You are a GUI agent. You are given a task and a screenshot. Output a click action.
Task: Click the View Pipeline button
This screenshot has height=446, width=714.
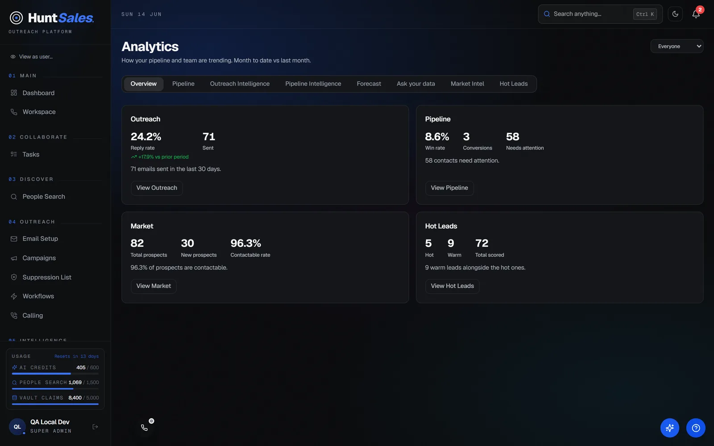(x=449, y=188)
